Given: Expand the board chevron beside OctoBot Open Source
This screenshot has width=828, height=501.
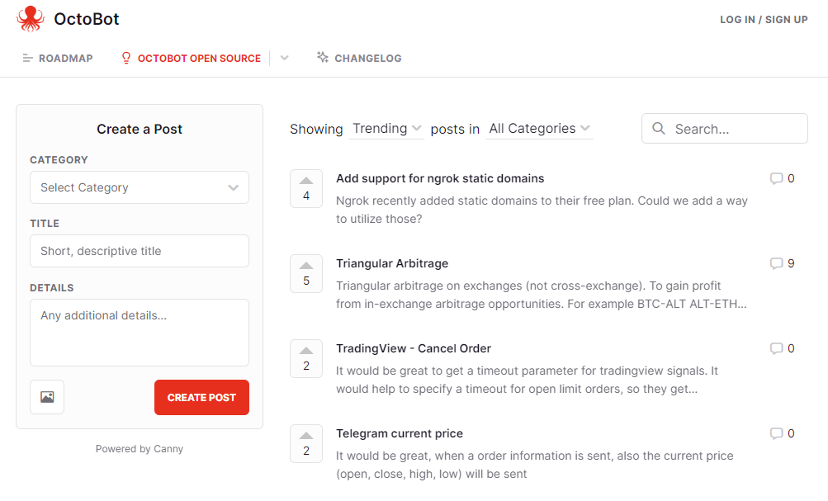Looking at the screenshot, I should [284, 58].
